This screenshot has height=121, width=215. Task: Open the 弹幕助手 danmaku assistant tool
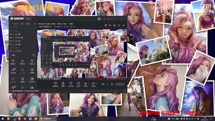[x=13, y=62]
